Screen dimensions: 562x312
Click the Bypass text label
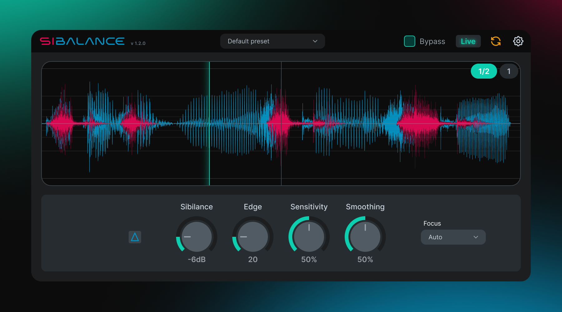(x=432, y=41)
